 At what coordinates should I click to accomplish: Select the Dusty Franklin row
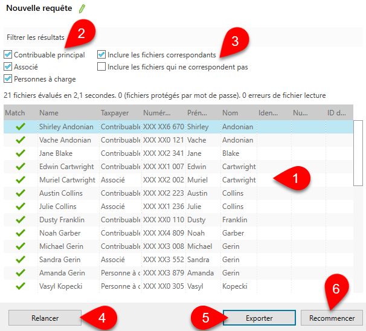tap(178, 220)
